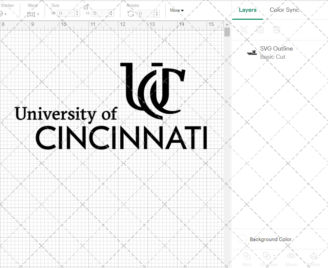Click the Slice button
This screenshot has width=328, height=268.
coord(247,259)
